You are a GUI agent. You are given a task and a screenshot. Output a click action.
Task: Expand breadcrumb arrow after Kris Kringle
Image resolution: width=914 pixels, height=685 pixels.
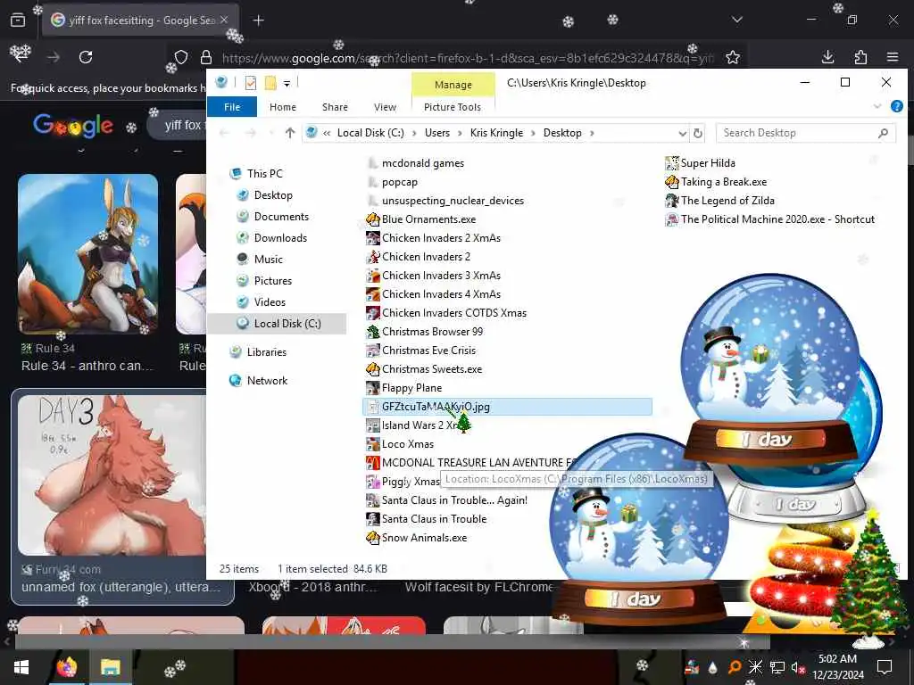[x=533, y=134]
